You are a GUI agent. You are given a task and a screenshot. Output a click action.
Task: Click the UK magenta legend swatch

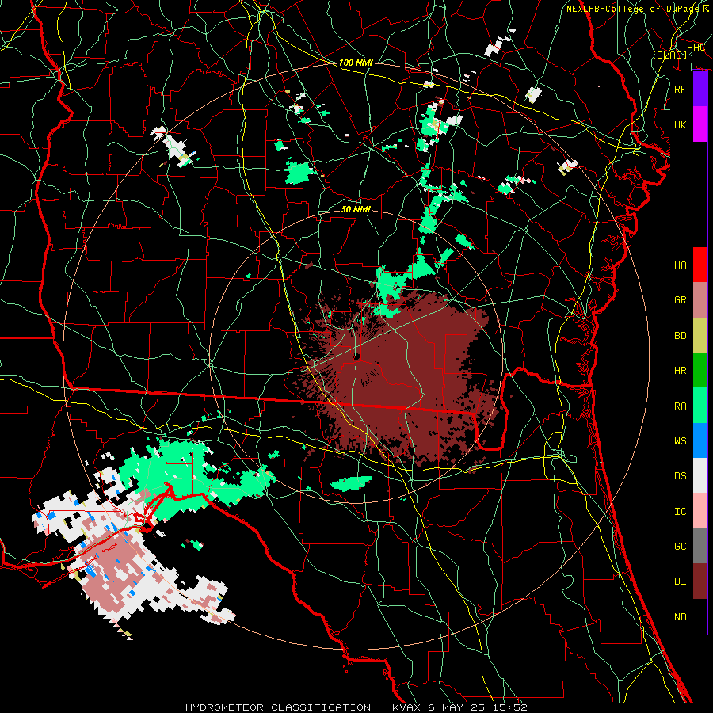click(700, 124)
